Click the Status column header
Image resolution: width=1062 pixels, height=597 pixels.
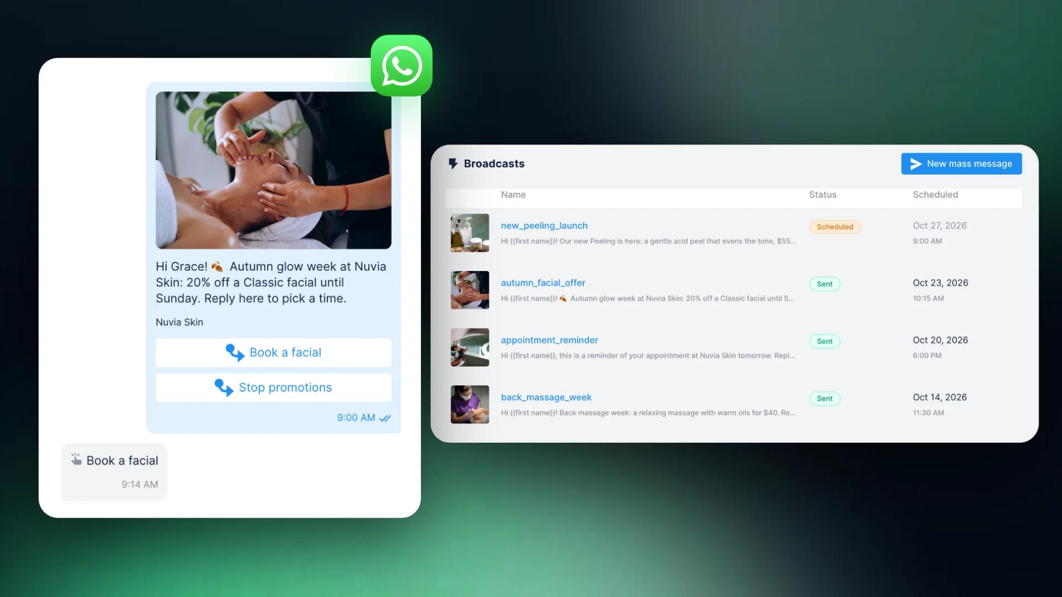coord(823,194)
